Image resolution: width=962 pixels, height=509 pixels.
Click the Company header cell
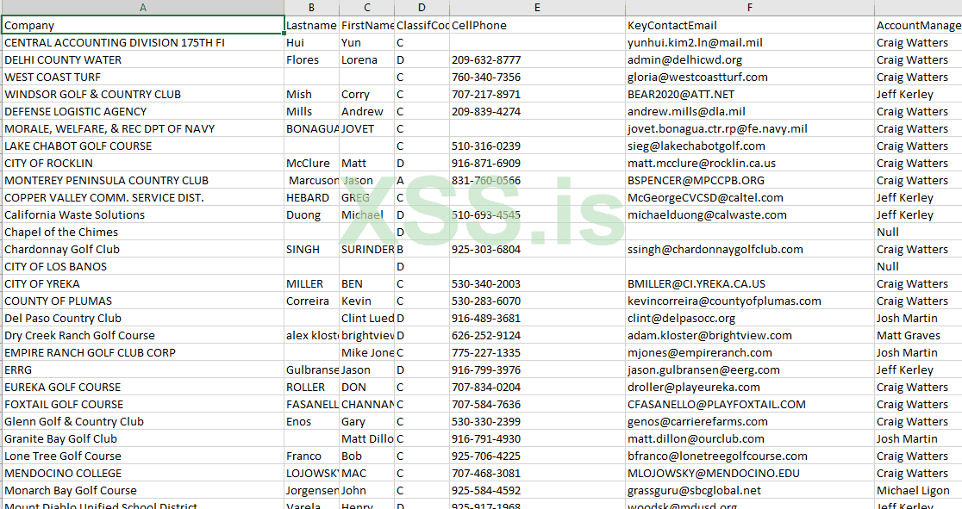pyautogui.click(x=143, y=25)
